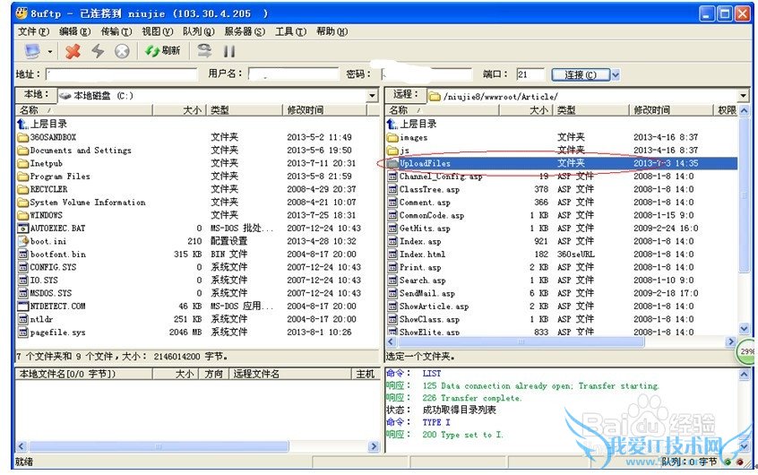Click the red X disconnect icon

73,52
